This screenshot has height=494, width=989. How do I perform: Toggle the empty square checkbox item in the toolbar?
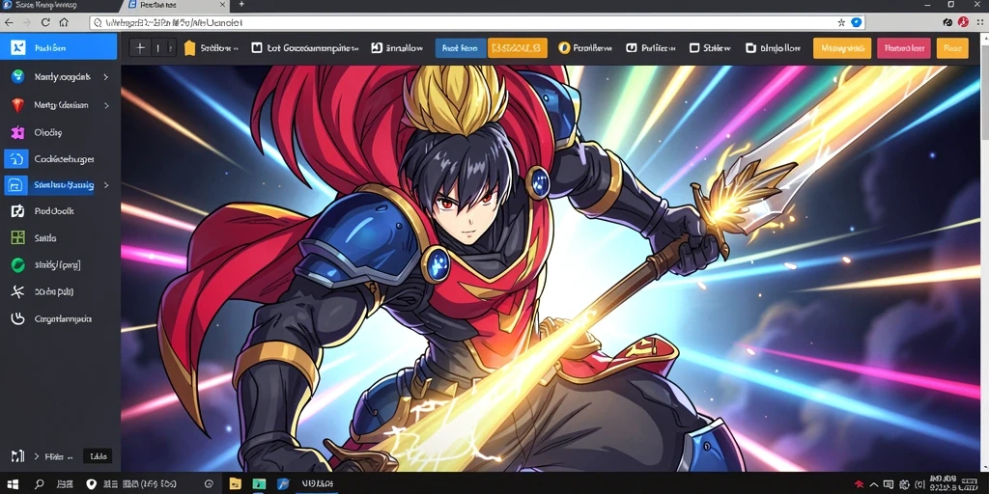[x=694, y=48]
